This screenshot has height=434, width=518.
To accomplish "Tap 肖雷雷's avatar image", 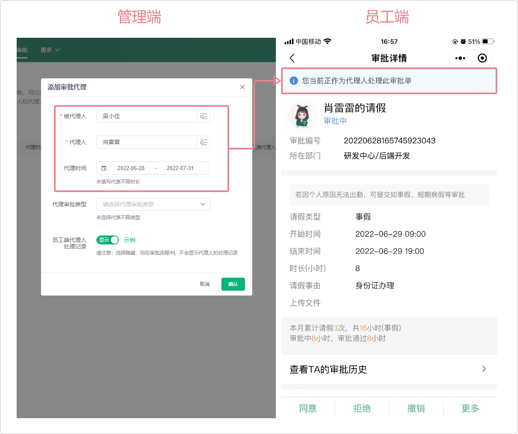I will pos(302,114).
